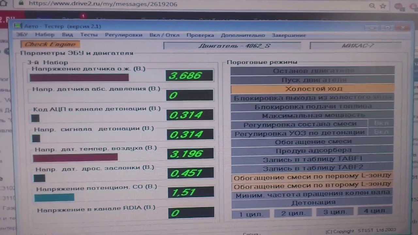Click the 1 цил. detonation indicator

click(x=250, y=214)
